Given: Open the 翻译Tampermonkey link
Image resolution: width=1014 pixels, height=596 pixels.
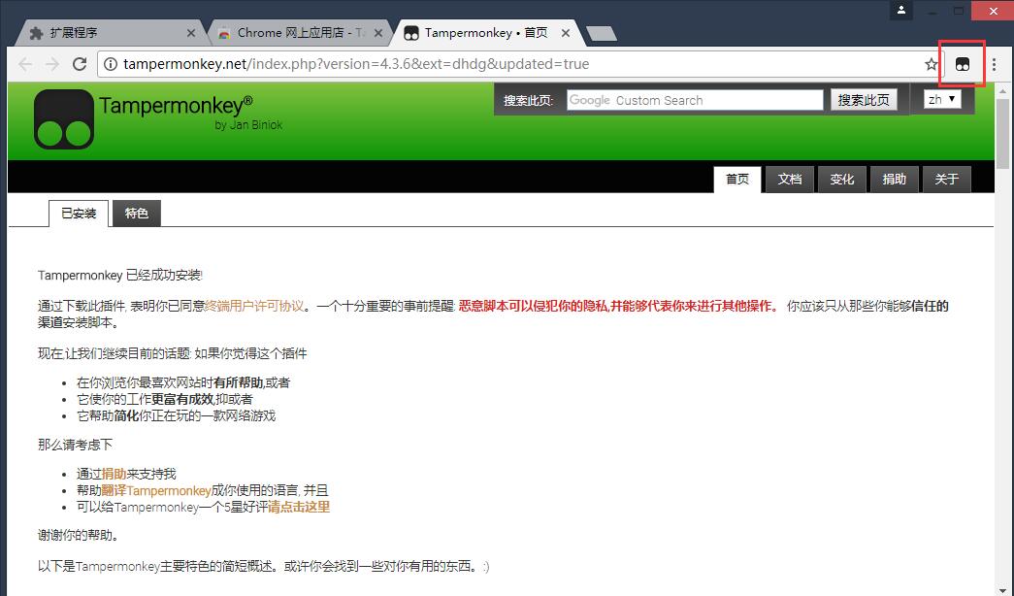Looking at the screenshot, I should click(156, 490).
